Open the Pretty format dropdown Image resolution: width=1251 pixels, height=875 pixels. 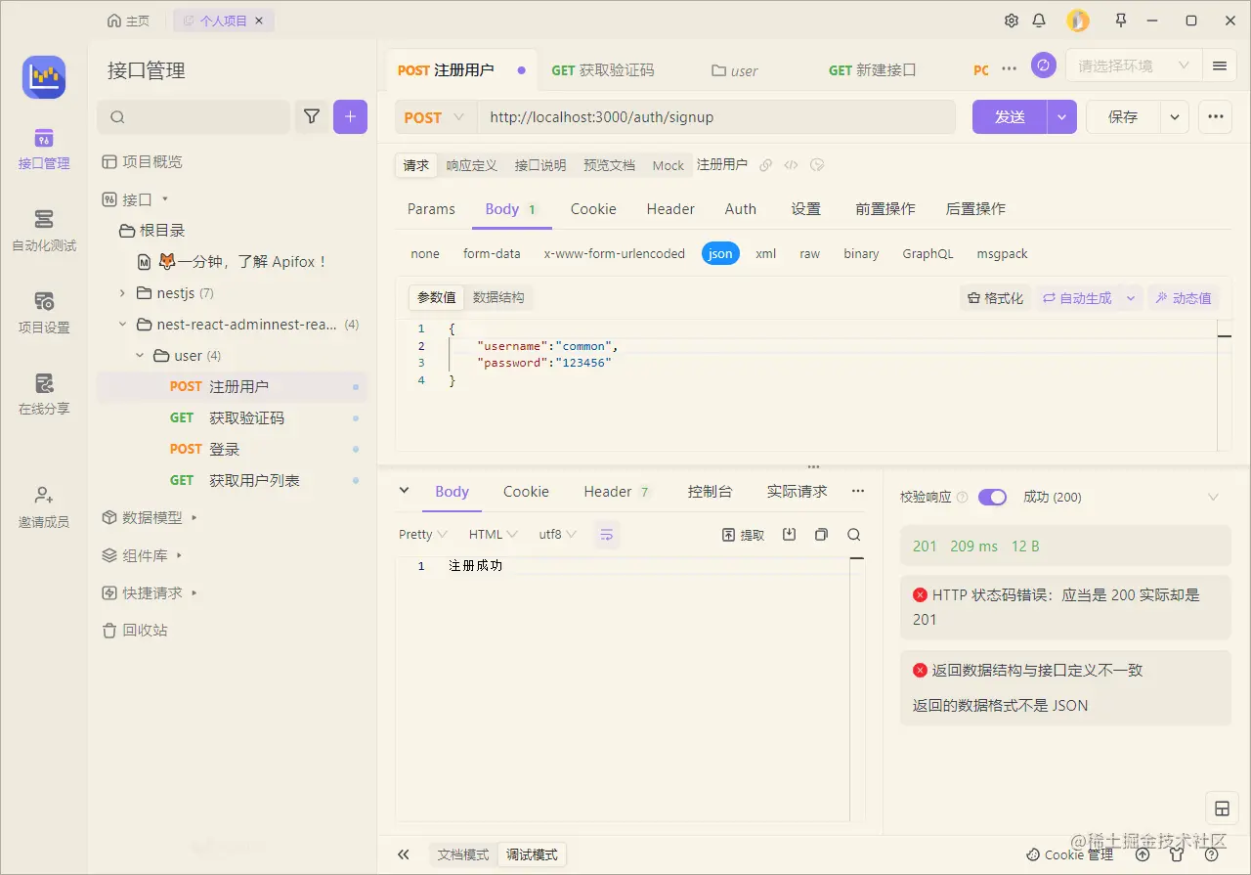tap(420, 534)
